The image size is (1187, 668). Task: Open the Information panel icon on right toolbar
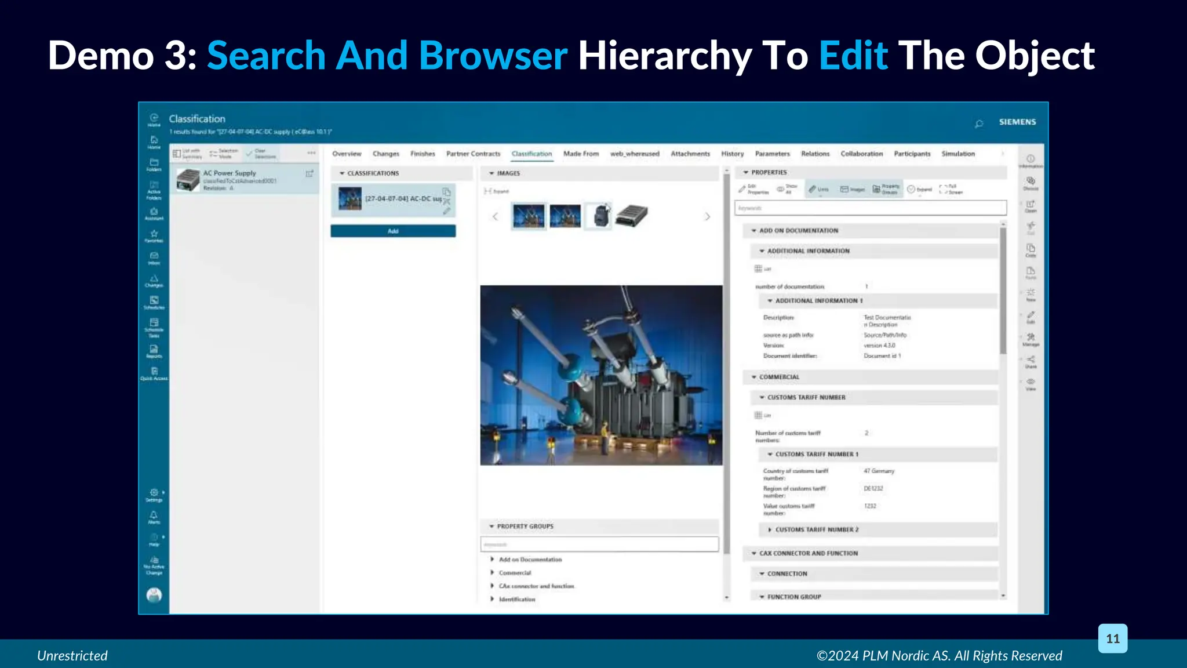point(1031,161)
